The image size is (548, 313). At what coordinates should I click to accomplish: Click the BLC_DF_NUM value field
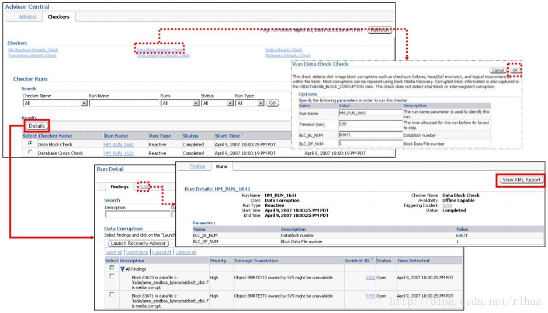pyautogui.click(x=370, y=143)
